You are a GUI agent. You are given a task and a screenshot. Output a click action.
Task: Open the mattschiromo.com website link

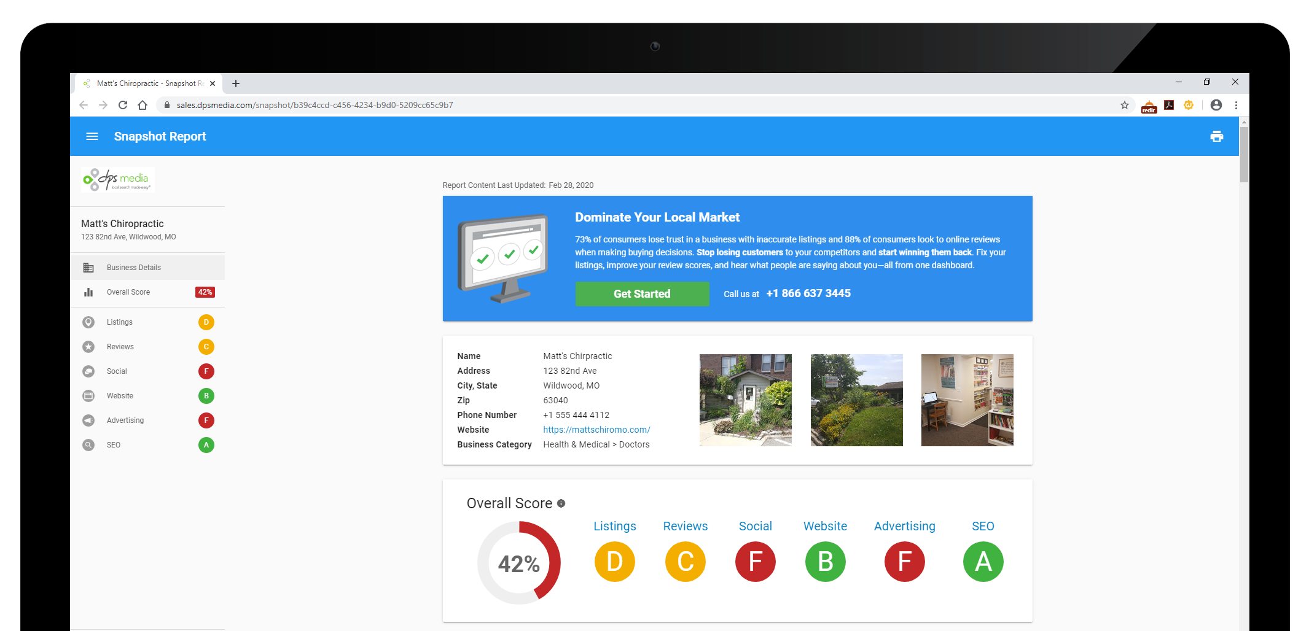pyautogui.click(x=596, y=430)
